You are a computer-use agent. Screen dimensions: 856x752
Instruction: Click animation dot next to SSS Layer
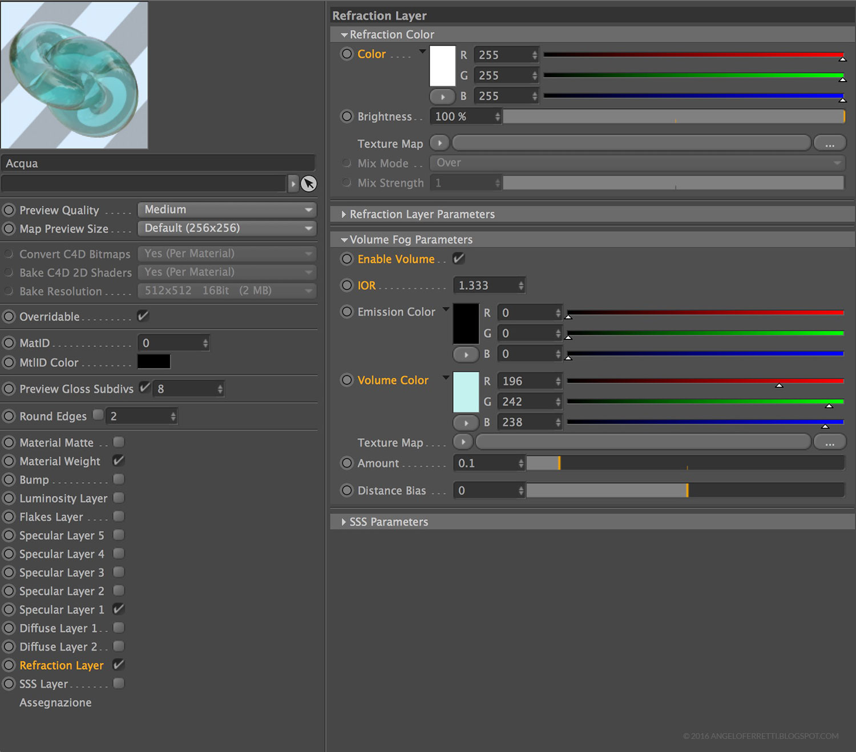click(x=9, y=684)
